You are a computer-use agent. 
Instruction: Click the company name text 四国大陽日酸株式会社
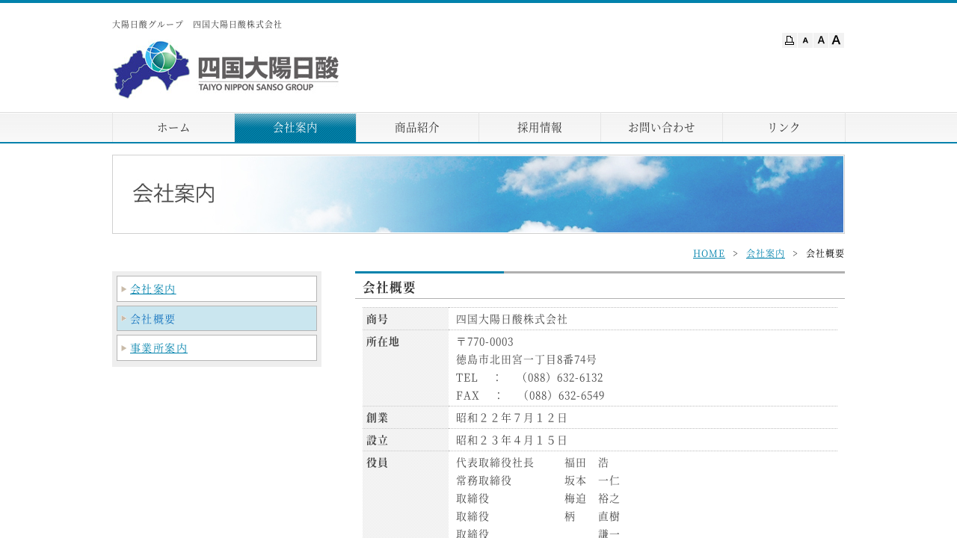pos(511,319)
